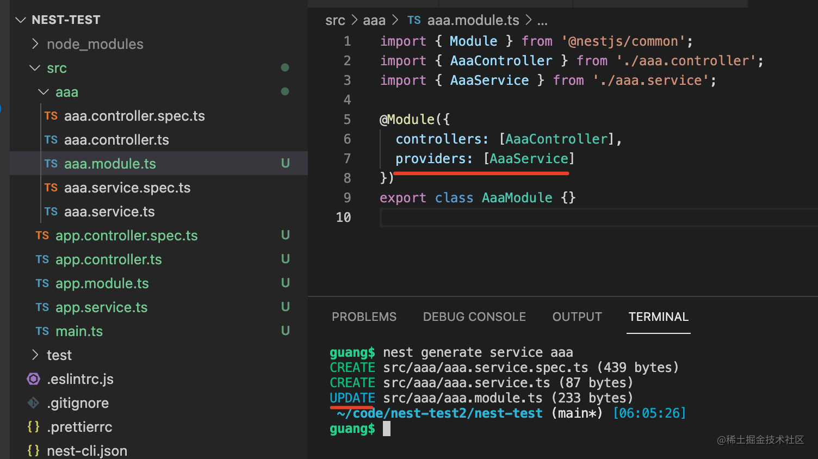Open the DEBUG CONSOLE tab
The image size is (818, 459).
tap(474, 317)
